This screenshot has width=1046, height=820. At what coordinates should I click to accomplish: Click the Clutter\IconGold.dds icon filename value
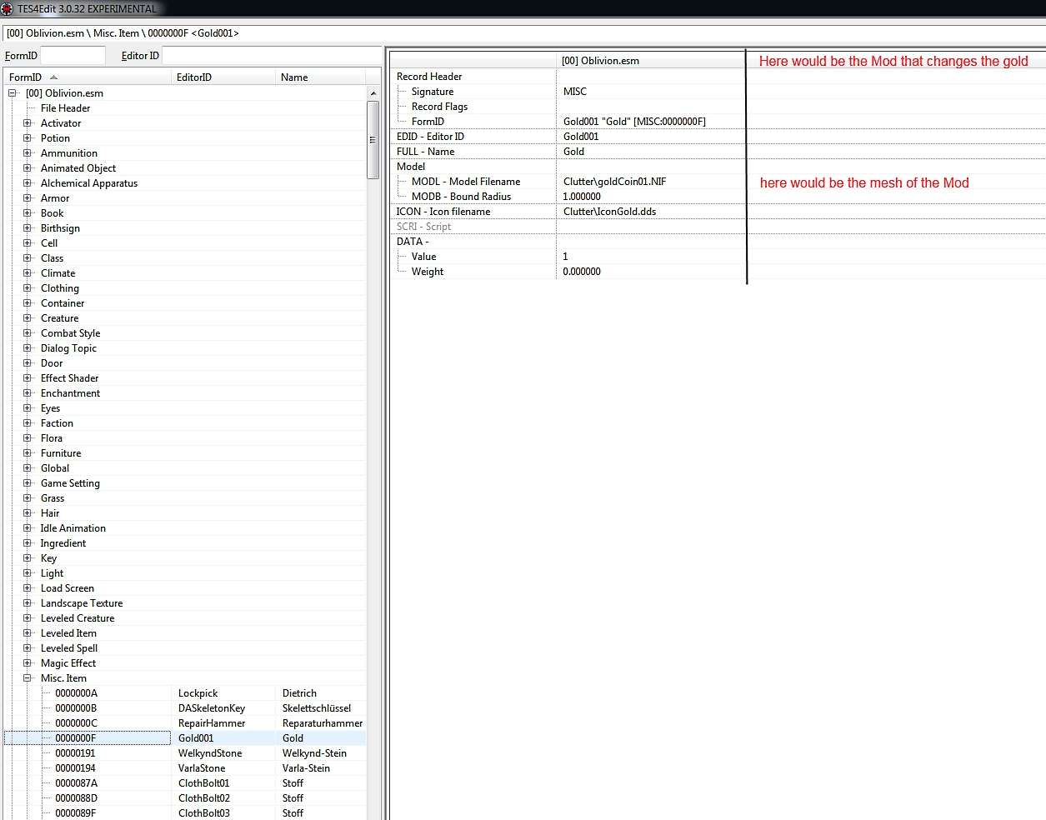pos(609,212)
